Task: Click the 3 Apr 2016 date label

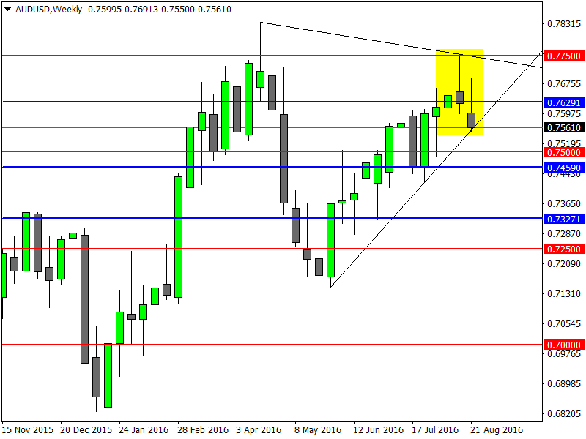Action: [x=259, y=430]
